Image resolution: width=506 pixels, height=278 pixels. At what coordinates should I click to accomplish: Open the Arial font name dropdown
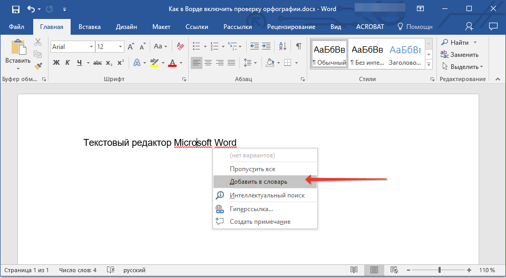(91, 47)
